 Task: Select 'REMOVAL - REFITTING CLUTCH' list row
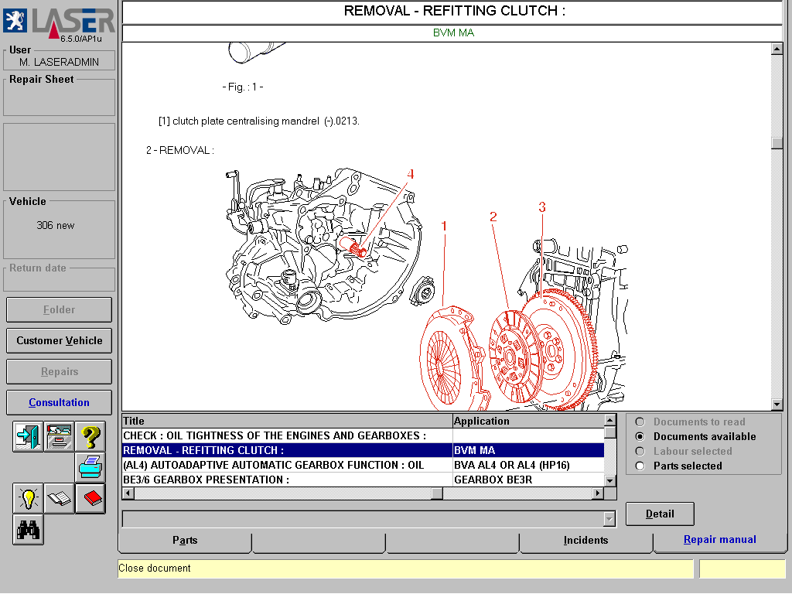[x=363, y=450]
